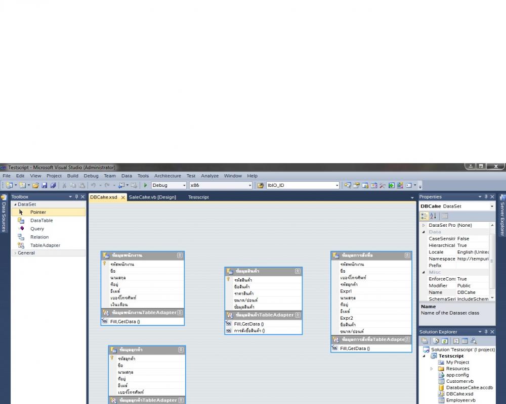Open the Data Sources side tab

(4, 213)
